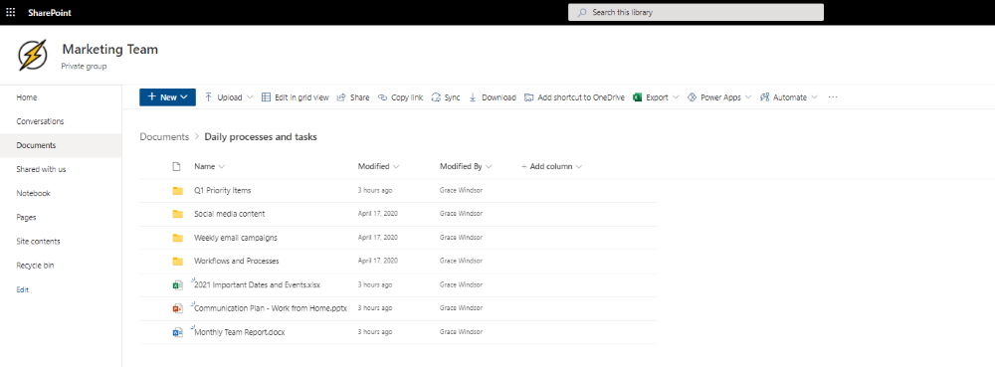
Task: Go to Home in left navigation
Action: click(27, 97)
